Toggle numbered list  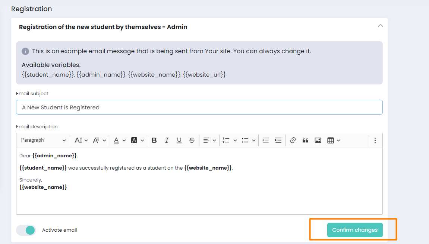[226, 140]
